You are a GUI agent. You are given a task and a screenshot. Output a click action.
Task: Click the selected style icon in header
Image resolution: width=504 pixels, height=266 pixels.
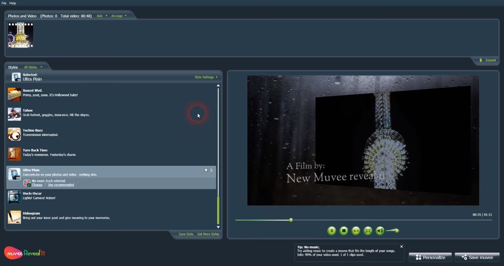point(16,77)
